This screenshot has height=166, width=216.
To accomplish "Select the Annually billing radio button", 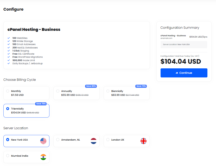I will click(58, 91).
